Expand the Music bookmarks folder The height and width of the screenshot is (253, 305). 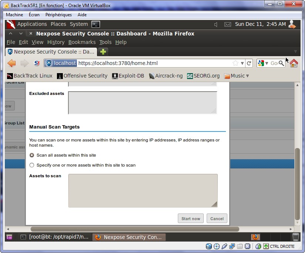tap(237, 76)
